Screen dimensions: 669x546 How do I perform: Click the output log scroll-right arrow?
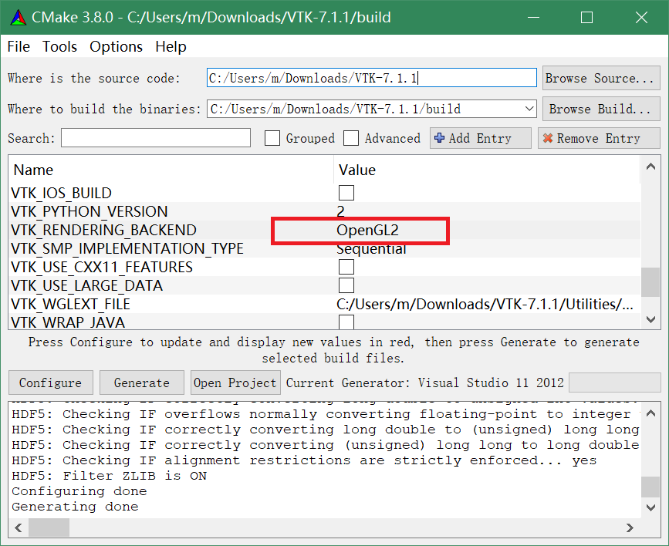[x=630, y=527]
